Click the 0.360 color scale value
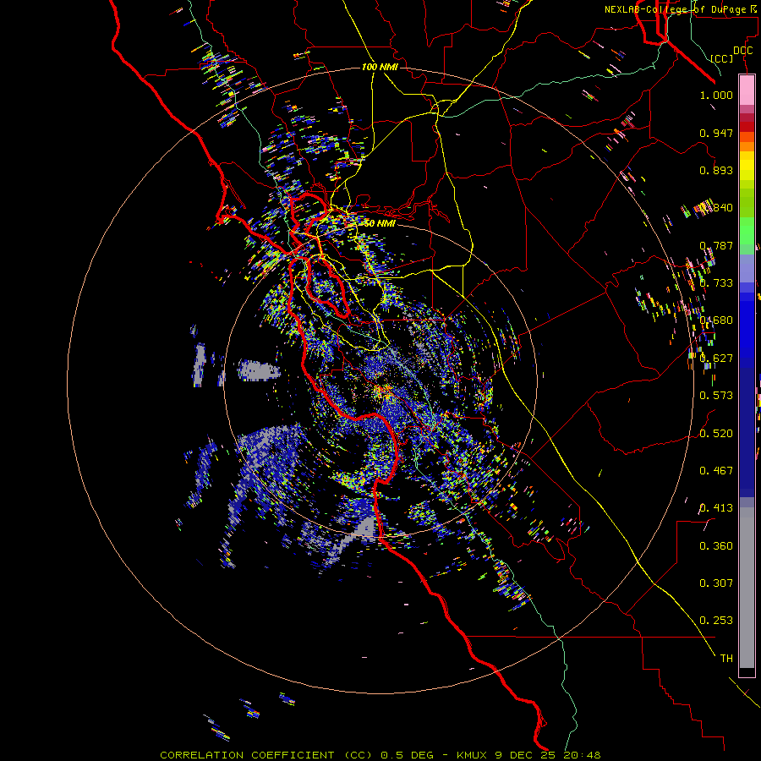Image resolution: width=761 pixels, height=761 pixels. pyautogui.click(x=716, y=546)
